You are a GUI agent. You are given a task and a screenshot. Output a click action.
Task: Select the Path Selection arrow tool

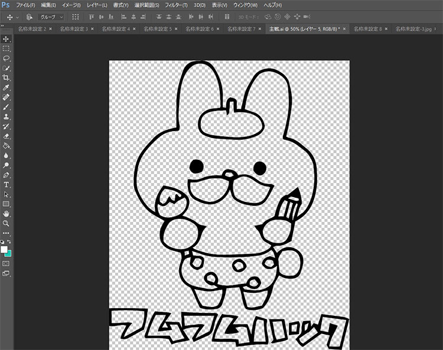point(6,194)
